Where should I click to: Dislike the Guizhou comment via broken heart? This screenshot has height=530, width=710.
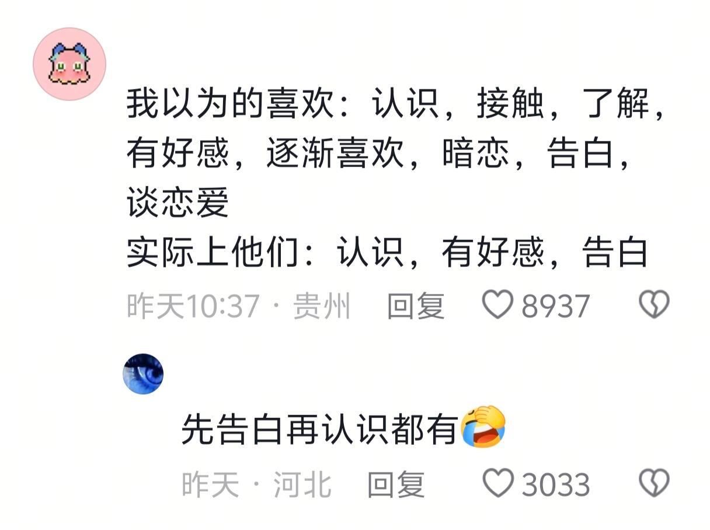coord(654,305)
